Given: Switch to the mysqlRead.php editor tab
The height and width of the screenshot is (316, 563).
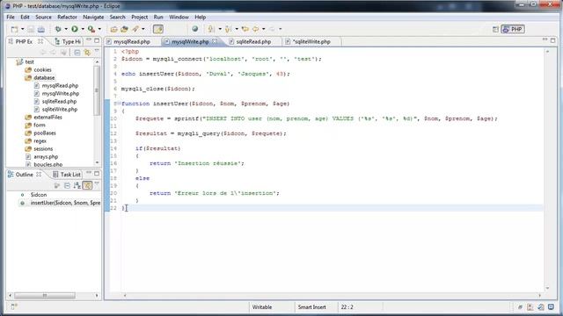Looking at the screenshot, I should click(132, 42).
